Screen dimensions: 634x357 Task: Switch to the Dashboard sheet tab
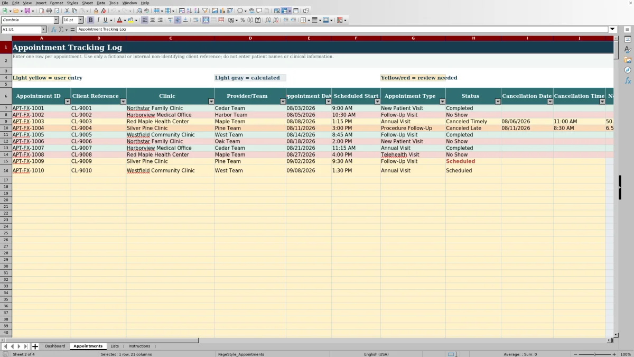(x=55, y=346)
